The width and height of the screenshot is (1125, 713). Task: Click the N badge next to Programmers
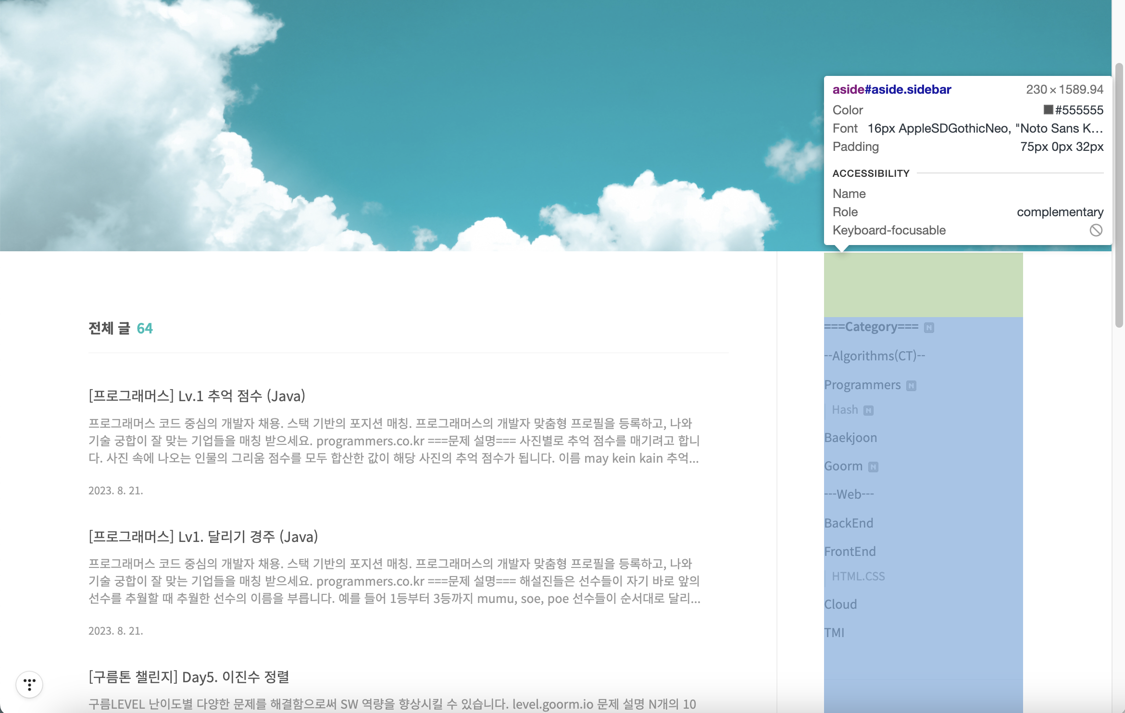pos(911,386)
